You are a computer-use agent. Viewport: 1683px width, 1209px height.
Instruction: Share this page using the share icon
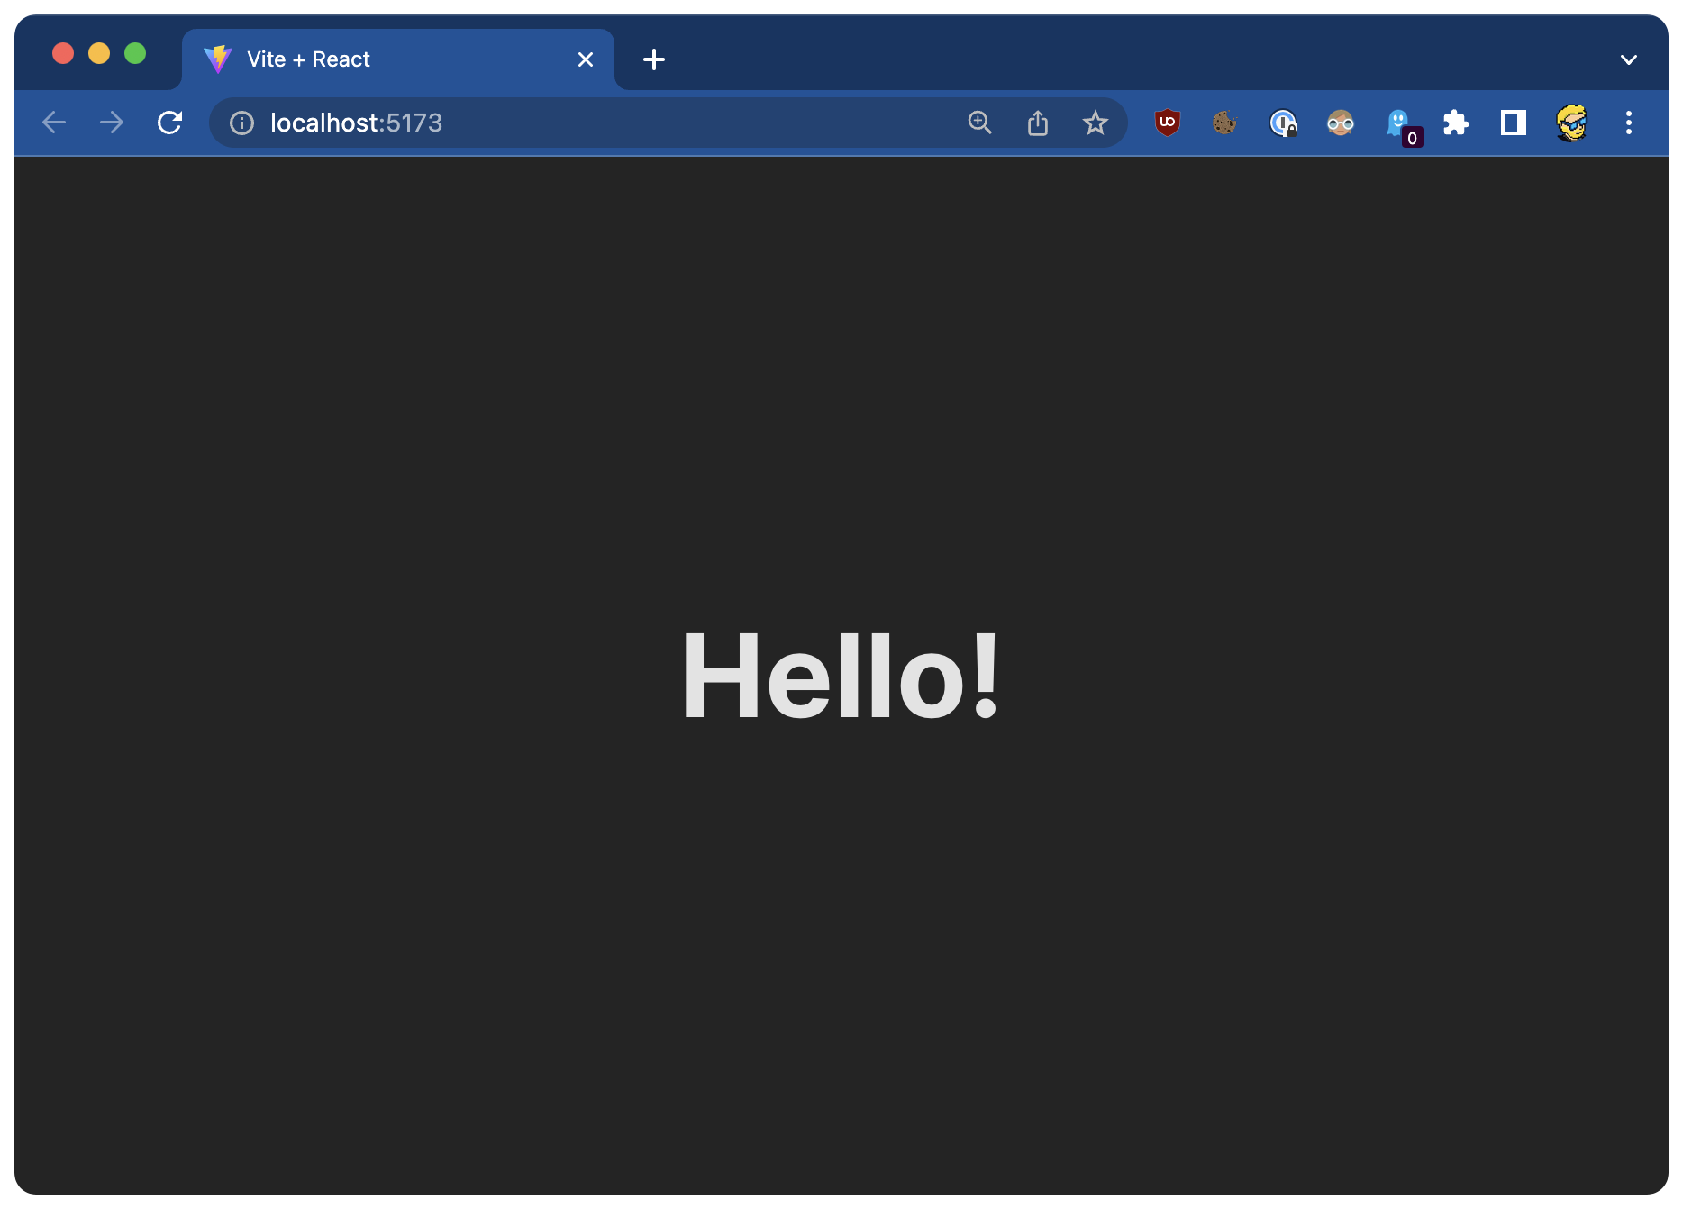[1037, 123]
